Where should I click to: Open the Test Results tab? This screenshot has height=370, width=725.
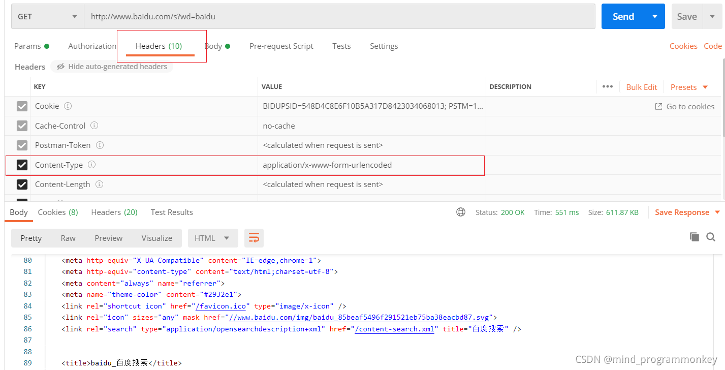[x=172, y=212]
